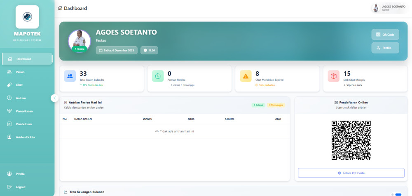Image resolution: width=412 pixels, height=196 pixels.
Task: Click the Asisten Dokter sidebar icon
Action: [9, 137]
